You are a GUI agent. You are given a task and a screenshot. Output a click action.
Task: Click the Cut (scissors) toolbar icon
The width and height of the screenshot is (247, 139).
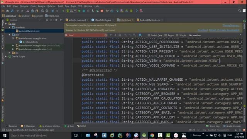28,11
